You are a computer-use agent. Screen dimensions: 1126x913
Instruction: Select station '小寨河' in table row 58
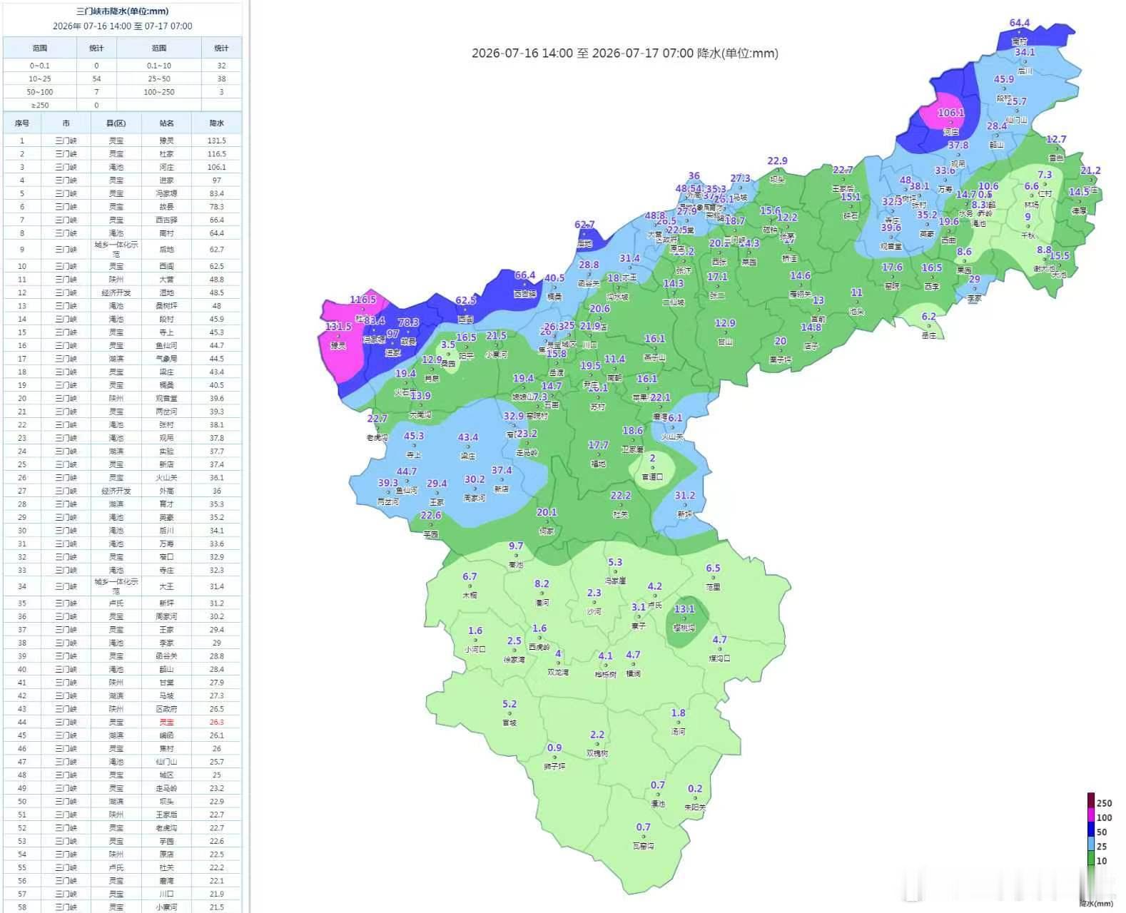coord(167,907)
